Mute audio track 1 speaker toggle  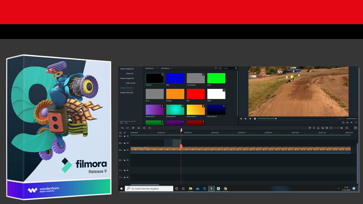127,170
